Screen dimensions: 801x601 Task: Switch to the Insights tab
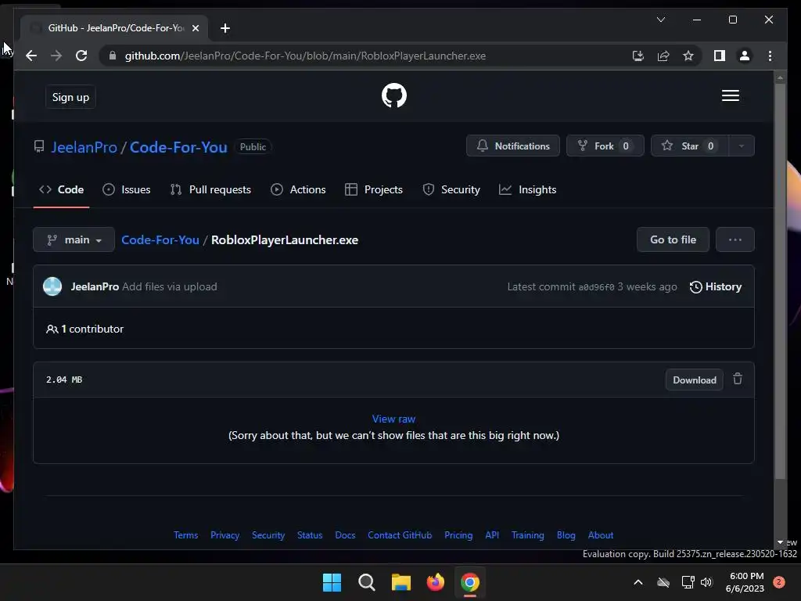coord(527,189)
